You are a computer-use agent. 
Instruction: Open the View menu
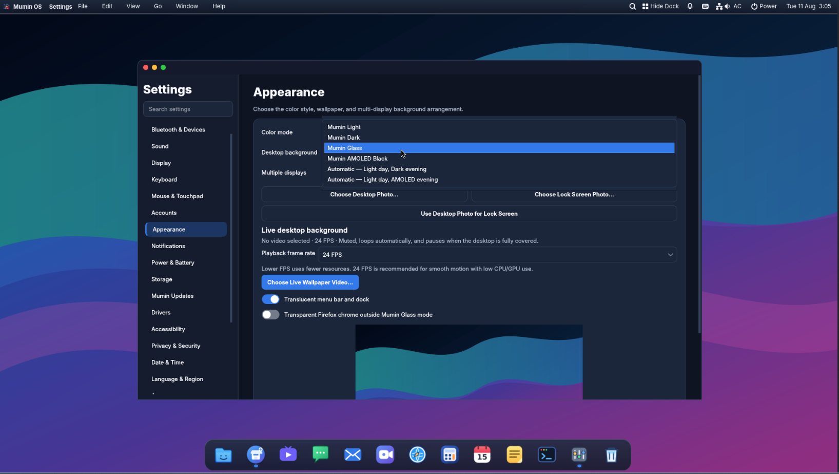[x=133, y=6]
